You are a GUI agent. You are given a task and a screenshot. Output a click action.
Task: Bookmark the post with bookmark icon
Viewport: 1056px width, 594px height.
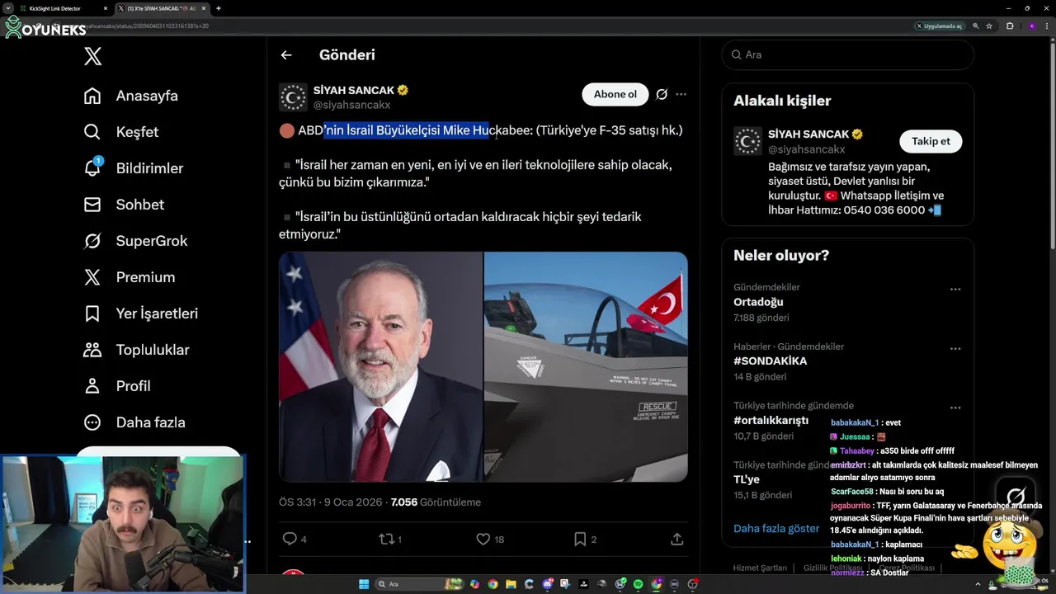[580, 539]
